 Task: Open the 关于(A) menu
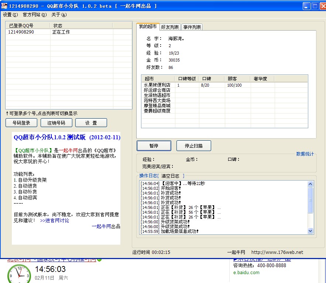click(x=59, y=15)
